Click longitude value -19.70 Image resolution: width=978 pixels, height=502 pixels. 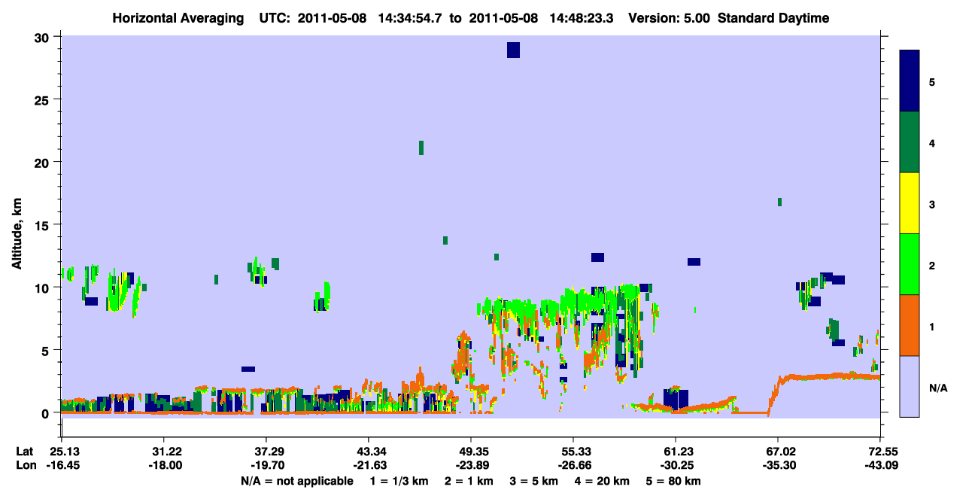click(x=266, y=465)
